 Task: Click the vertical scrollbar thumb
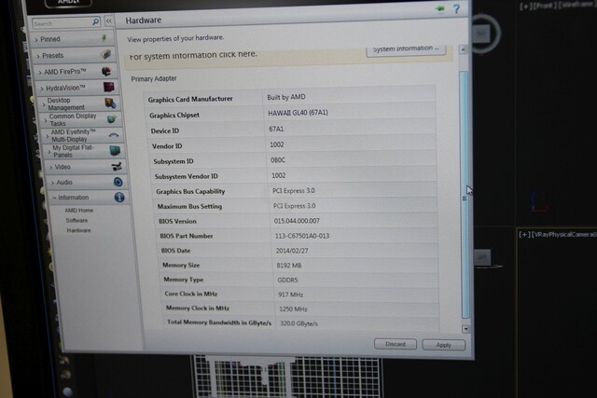click(465, 194)
